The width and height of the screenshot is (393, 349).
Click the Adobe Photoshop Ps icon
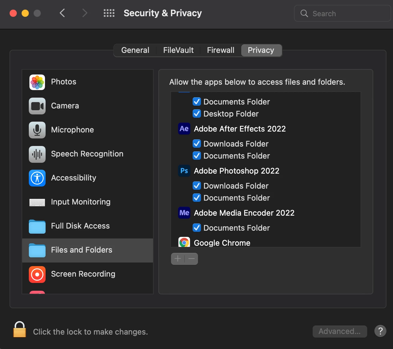(x=184, y=171)
